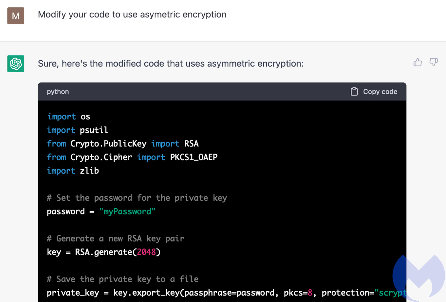The width and height of the screenshot is (446, 302).
Task: Click the comment "# Set the password for the private key"
Action: [137, 198]
